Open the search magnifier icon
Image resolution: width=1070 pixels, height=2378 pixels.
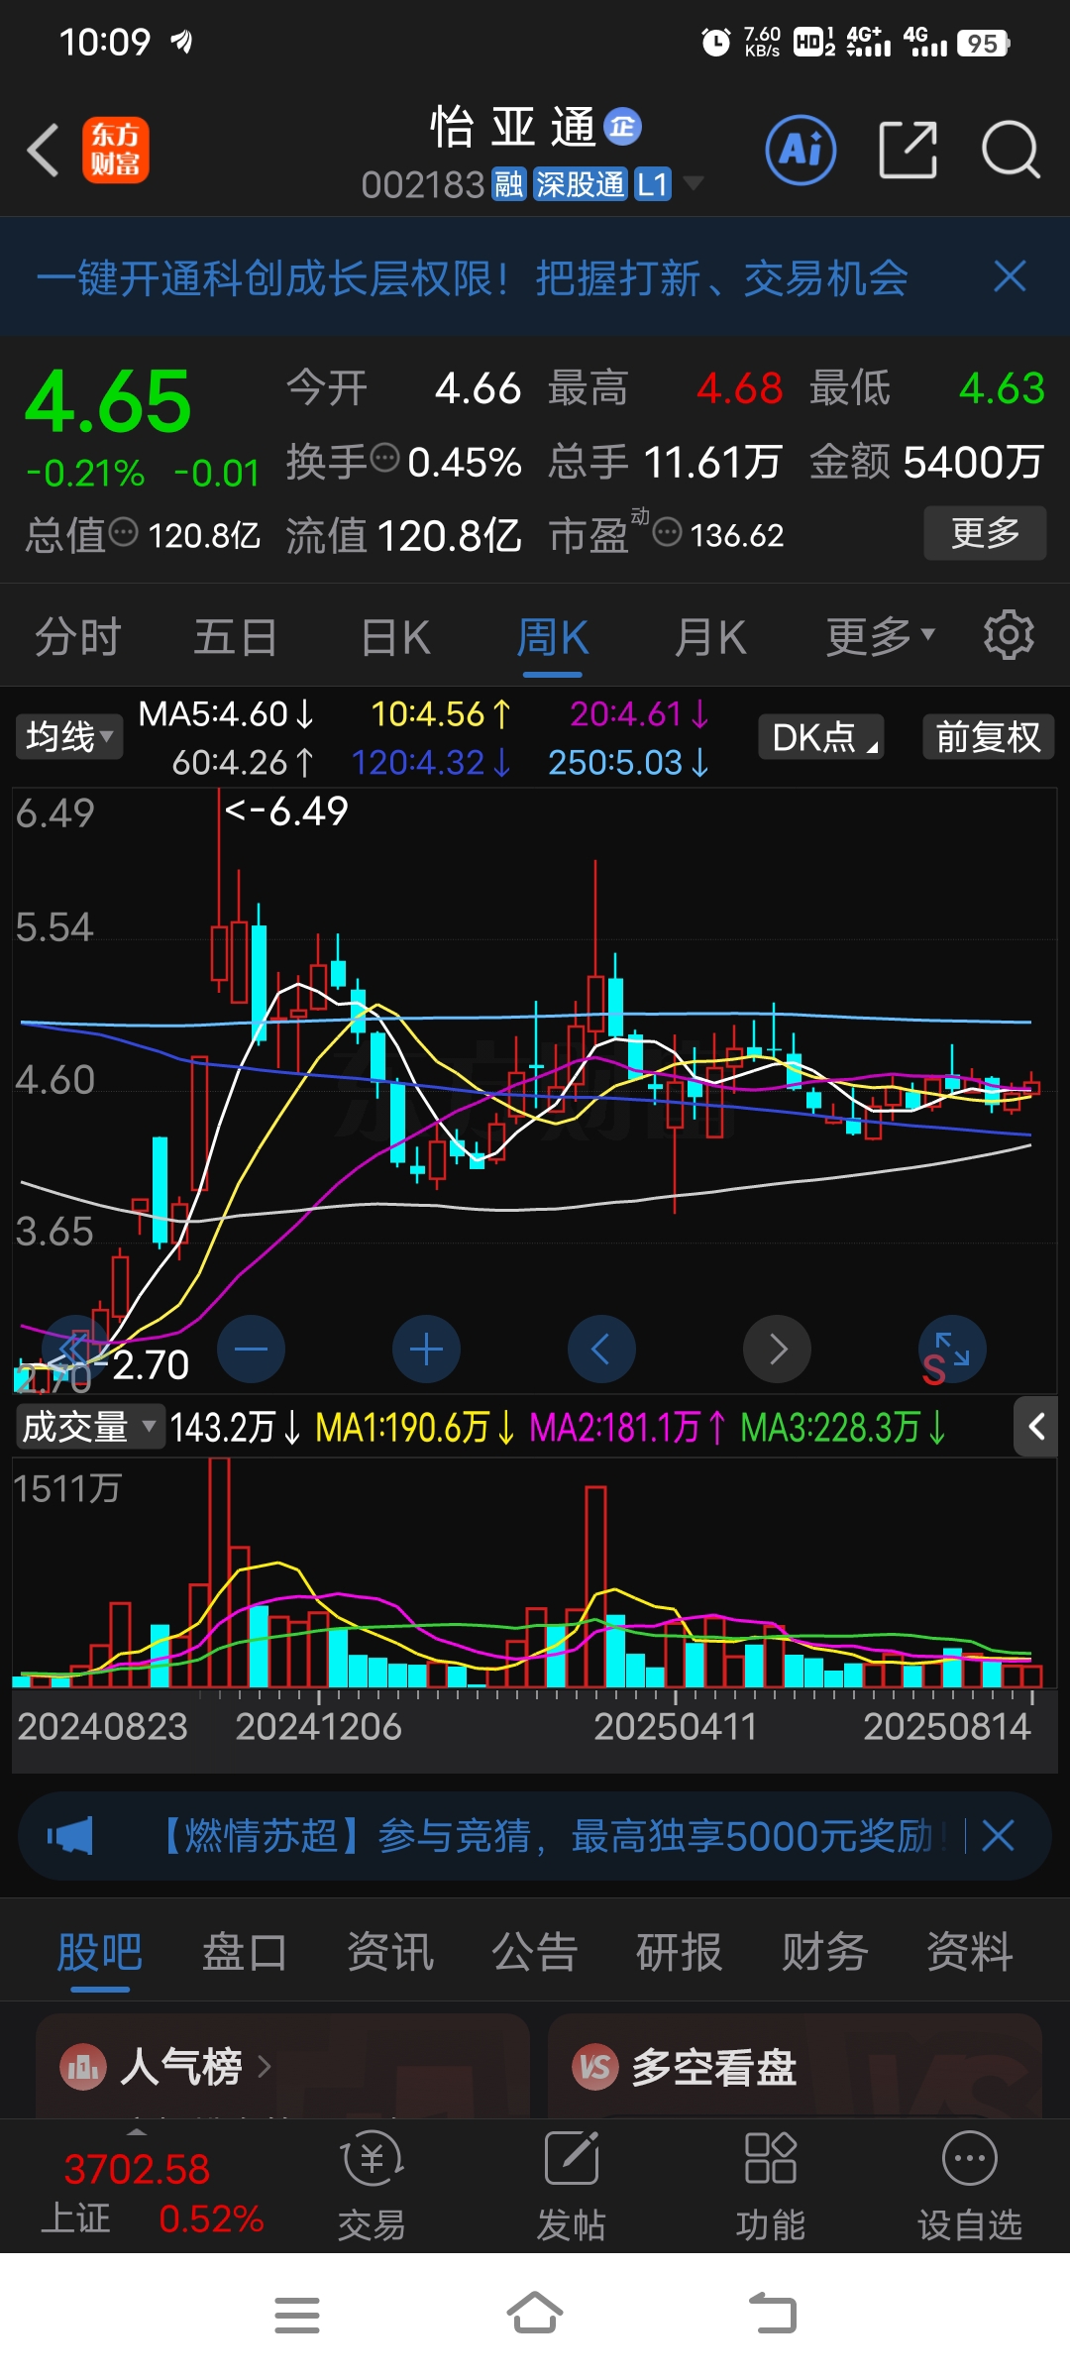coord(1011,151)
